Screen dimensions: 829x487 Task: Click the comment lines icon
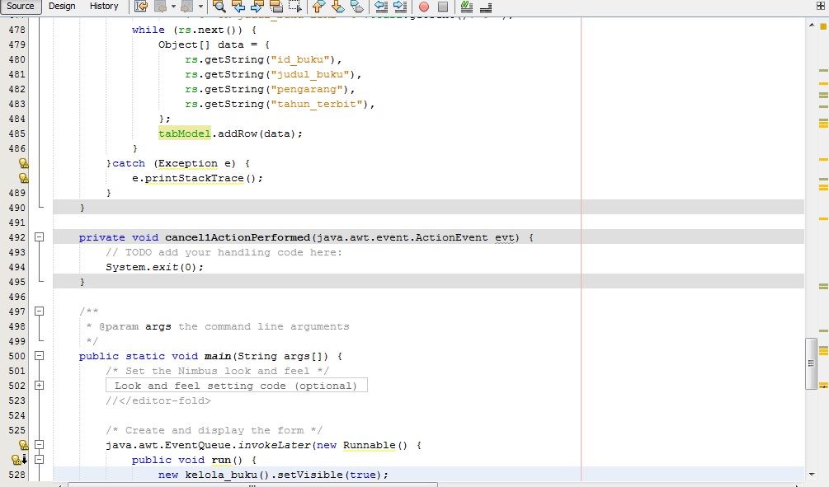pos(467,6)
